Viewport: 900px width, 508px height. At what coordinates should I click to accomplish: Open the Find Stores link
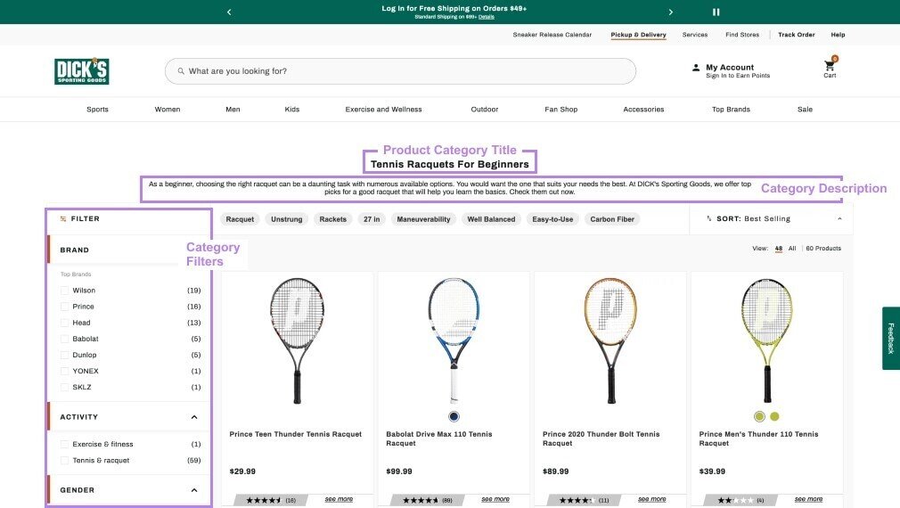(742, 35)
